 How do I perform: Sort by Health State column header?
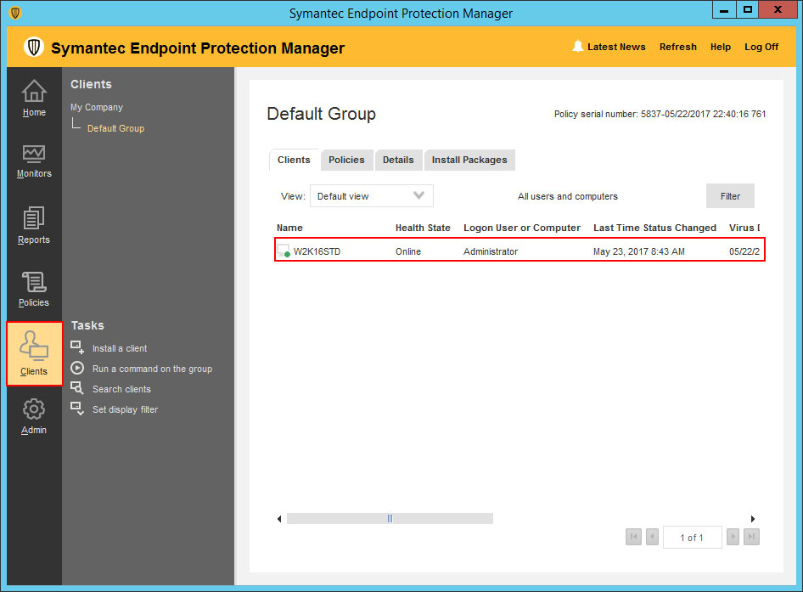(x=423, y=228)
